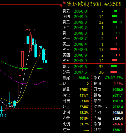Click the 集运欧线2508 contract title
Screen dimensions: 126x133
tap(84, 4)
